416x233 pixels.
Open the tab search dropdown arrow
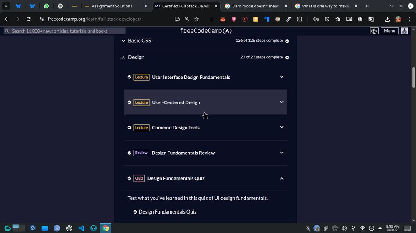coord(391,6)
